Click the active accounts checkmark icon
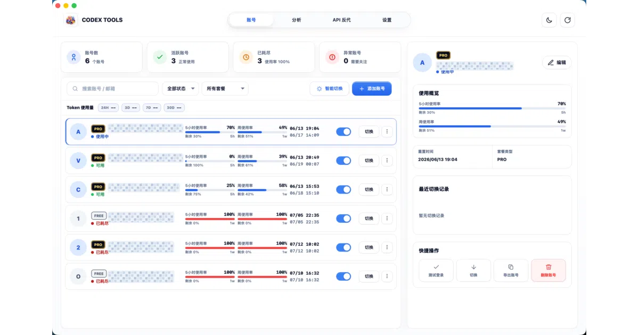Screen dimensions: 639x335 click(x=160, y=57)
